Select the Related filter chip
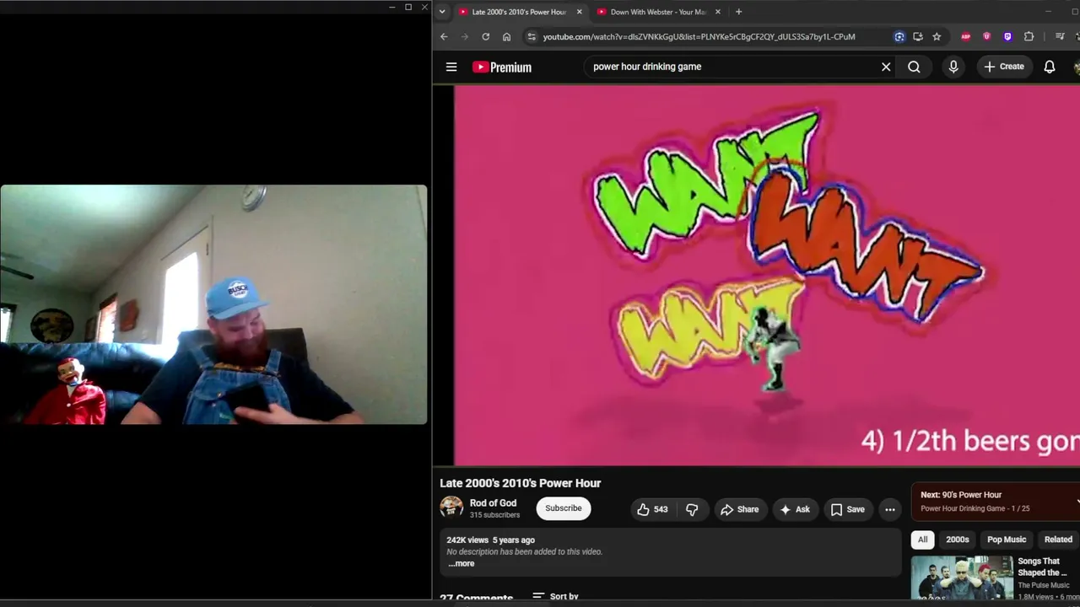Viewport: 1080px width, 607px height. (x=1058, y=540)
